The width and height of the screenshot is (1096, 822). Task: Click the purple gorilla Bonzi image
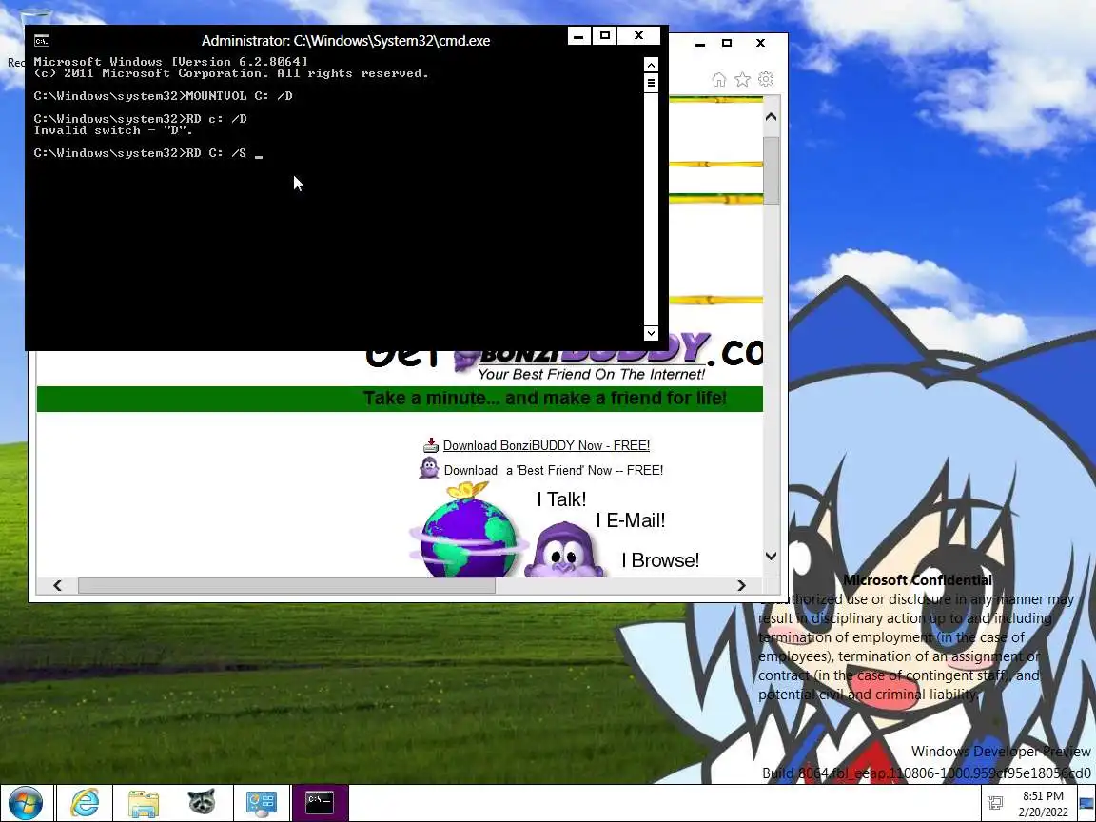tap(564, 551)
